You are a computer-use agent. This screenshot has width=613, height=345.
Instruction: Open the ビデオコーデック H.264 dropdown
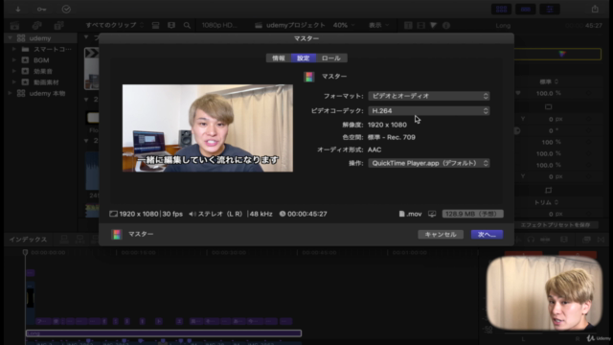(429, 111)
